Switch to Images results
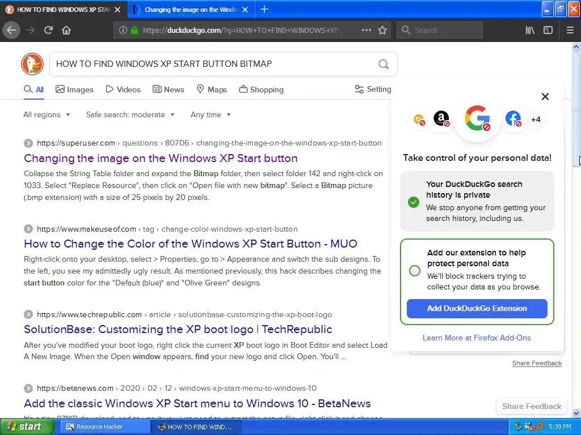The image size is (581, 435). point(74,89)
